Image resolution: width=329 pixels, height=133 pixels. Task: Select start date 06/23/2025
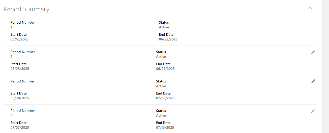tap(20, 69)
